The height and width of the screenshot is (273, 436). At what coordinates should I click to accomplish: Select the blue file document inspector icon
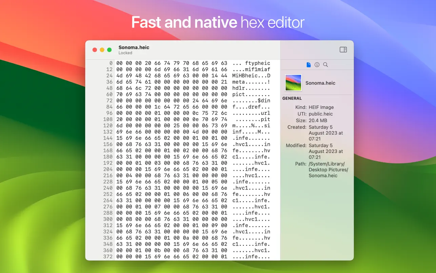tap(309, 65)
